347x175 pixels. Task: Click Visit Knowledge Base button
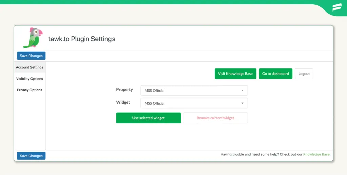point(235,73)
